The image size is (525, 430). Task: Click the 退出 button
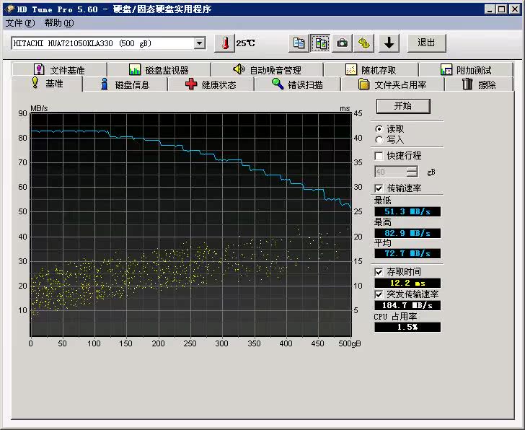pos(426,43)
